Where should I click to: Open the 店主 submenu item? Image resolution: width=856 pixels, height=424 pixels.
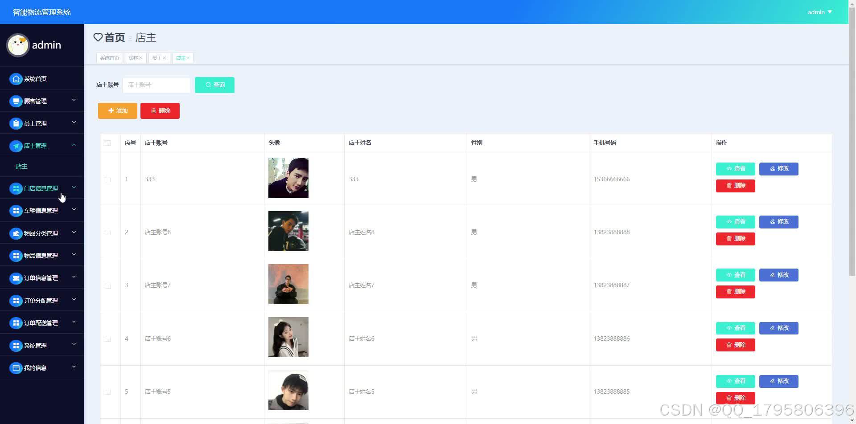[21, 166]
